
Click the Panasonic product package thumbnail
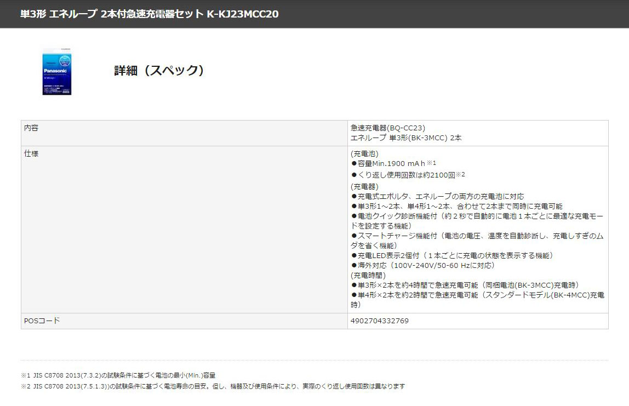[x=57, y=72]
